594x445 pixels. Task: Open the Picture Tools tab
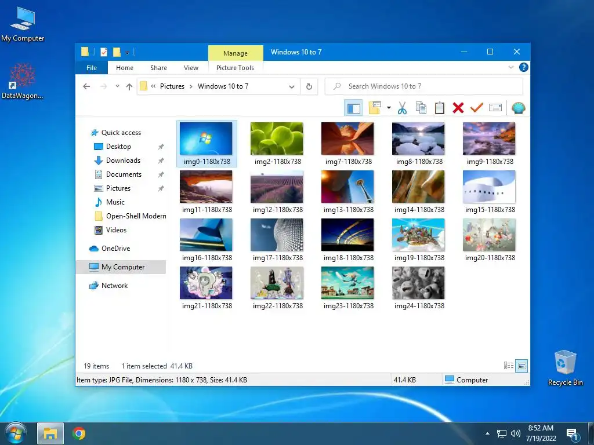pyautogui.click(x=236, y=68)
